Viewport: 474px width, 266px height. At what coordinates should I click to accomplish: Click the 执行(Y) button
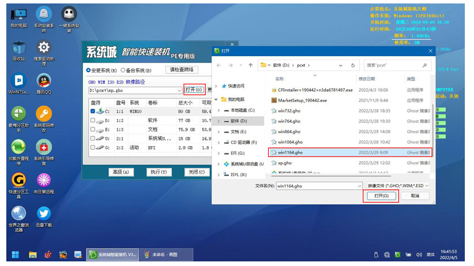coord(158,172)
